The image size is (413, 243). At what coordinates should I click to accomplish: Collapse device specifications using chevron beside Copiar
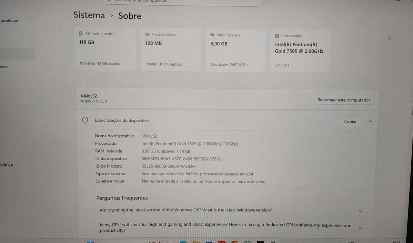point(370,121)
